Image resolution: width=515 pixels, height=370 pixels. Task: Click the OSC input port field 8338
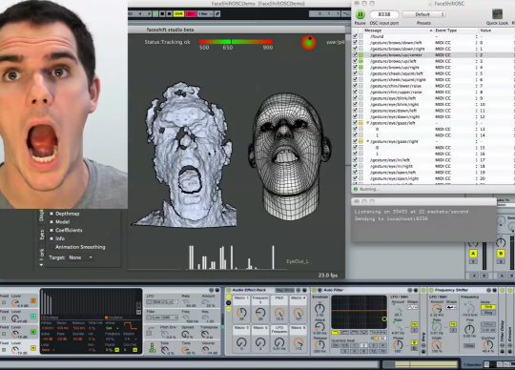(384, 14)
